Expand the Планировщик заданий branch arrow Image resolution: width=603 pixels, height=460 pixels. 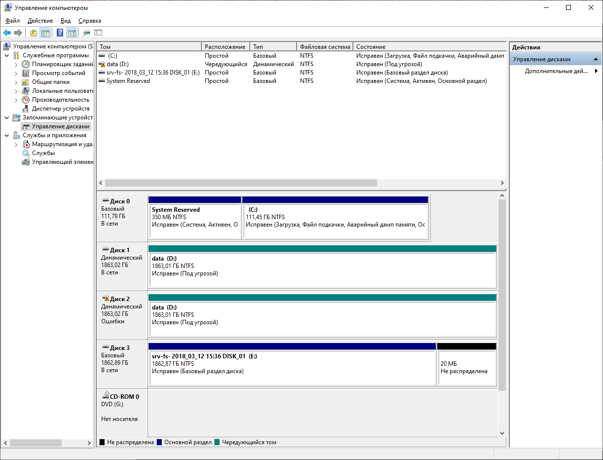pos(16,64)
